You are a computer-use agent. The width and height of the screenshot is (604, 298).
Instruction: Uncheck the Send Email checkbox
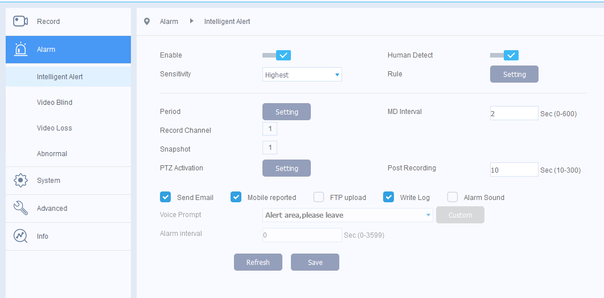point(166,197)
